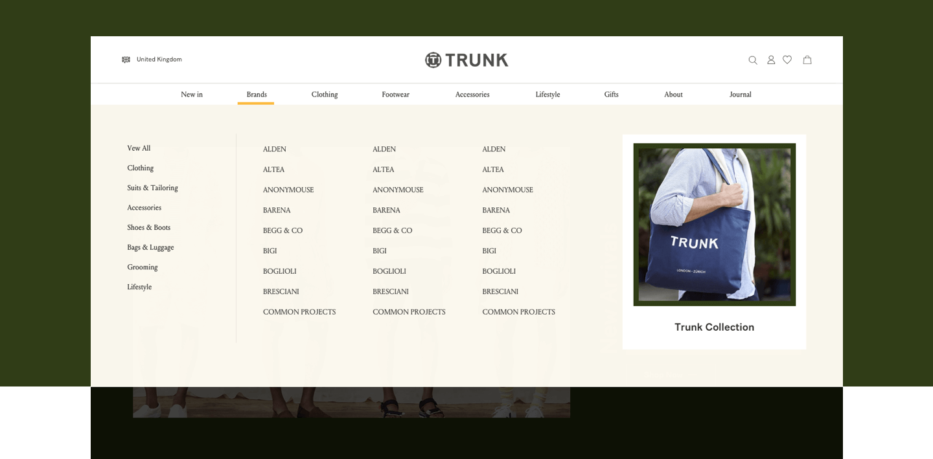The width and height of the screenshot is (933, 459).
Task: Open the Lifestyle navigation dropdown
Action: coord(547,94)
